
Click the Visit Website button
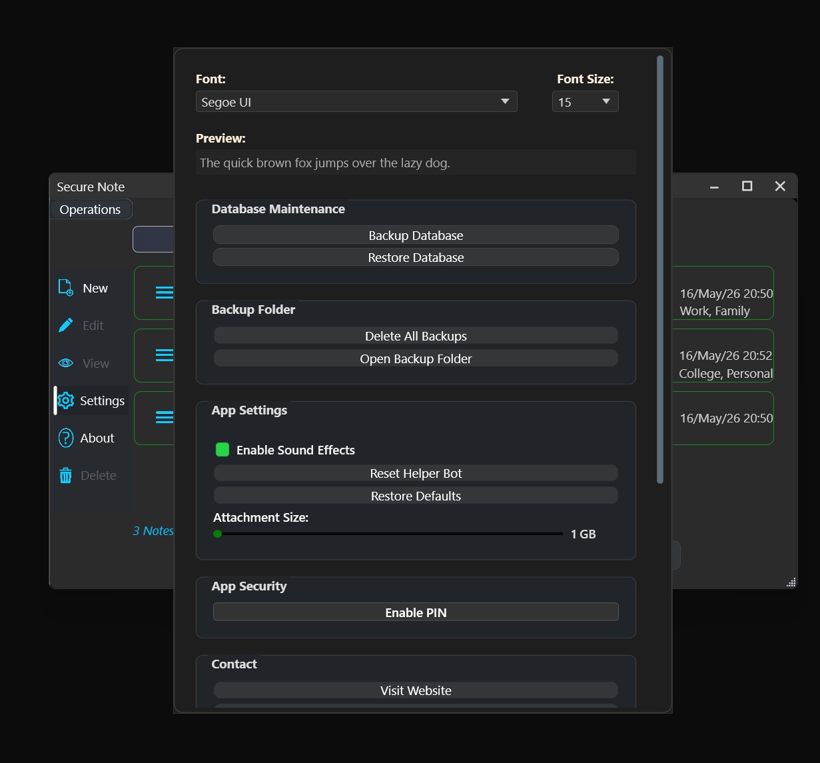point(416,690)
